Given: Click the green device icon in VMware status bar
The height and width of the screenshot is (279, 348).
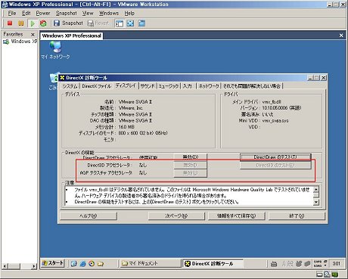Looking at the screenshot, I should pos(335,274).
